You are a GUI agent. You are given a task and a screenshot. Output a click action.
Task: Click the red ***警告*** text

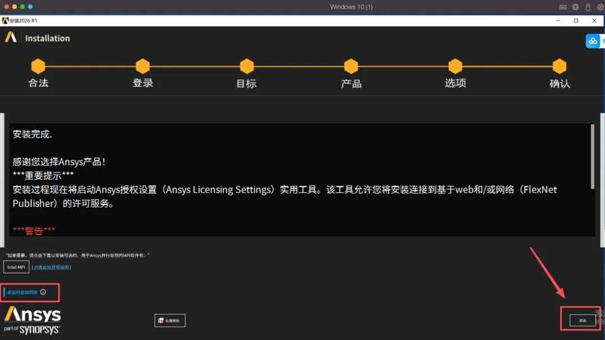(34, 231)
